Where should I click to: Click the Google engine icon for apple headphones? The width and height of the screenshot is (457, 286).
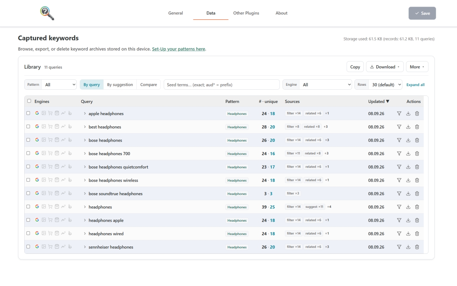pyautogui.click(x=37, y=113)
